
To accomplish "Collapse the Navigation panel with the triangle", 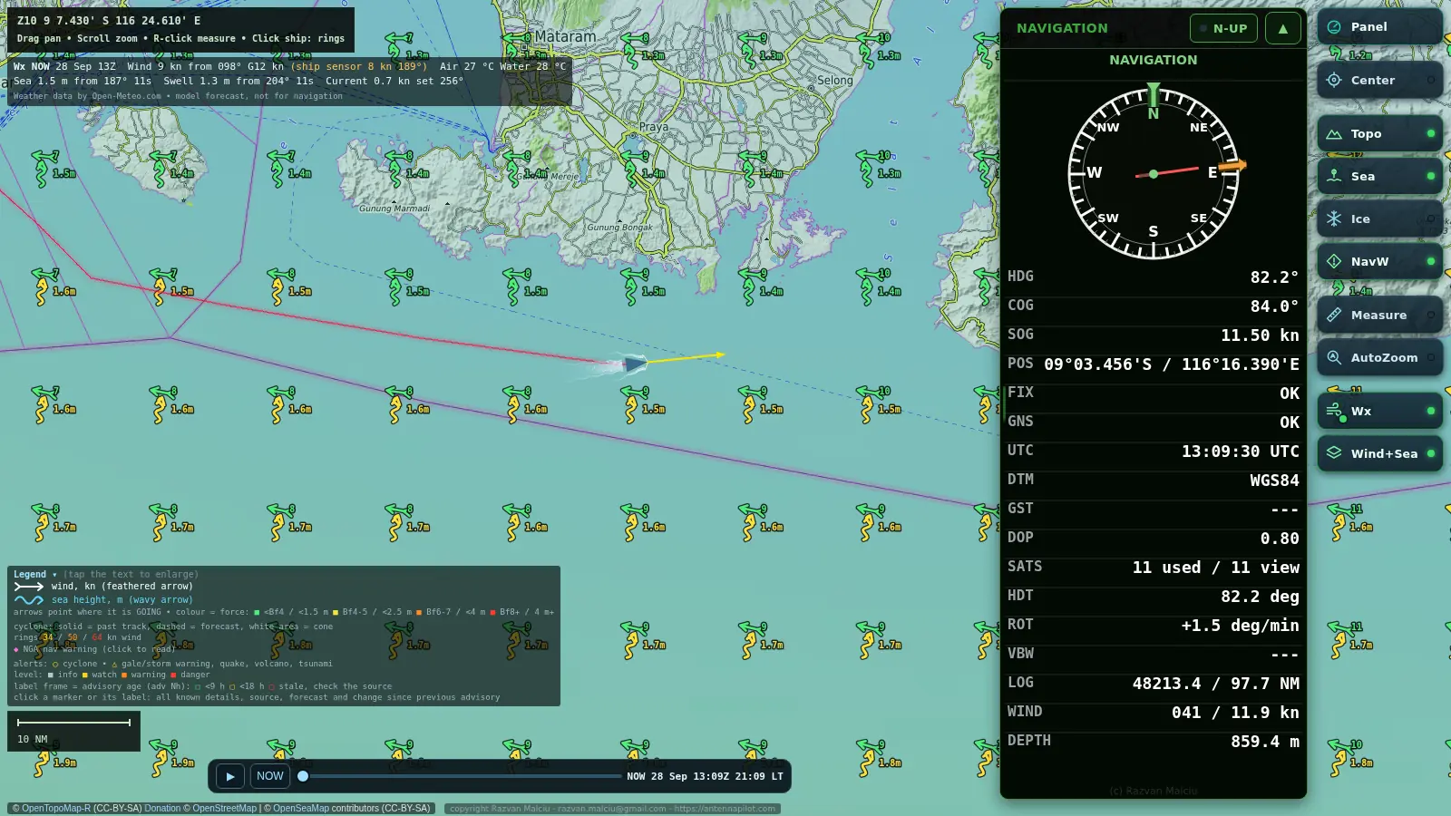I will click(1282, 28).
